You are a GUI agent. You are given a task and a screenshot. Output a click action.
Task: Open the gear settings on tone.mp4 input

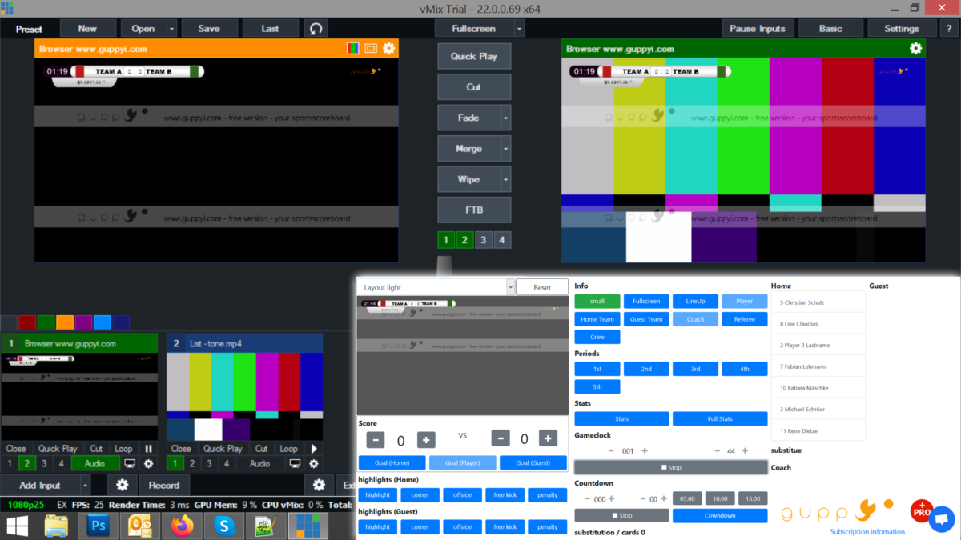[x=314, y=464]
